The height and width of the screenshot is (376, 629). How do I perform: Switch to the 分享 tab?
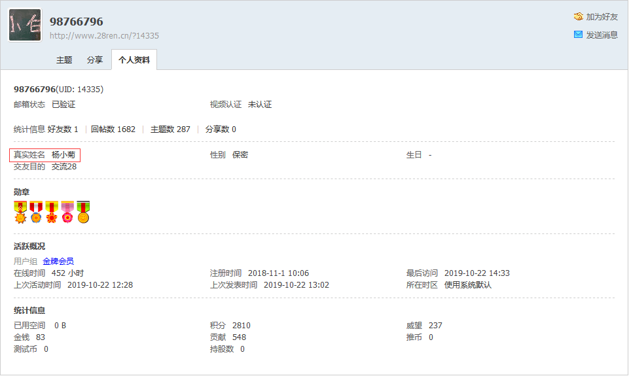pos(95,60)
